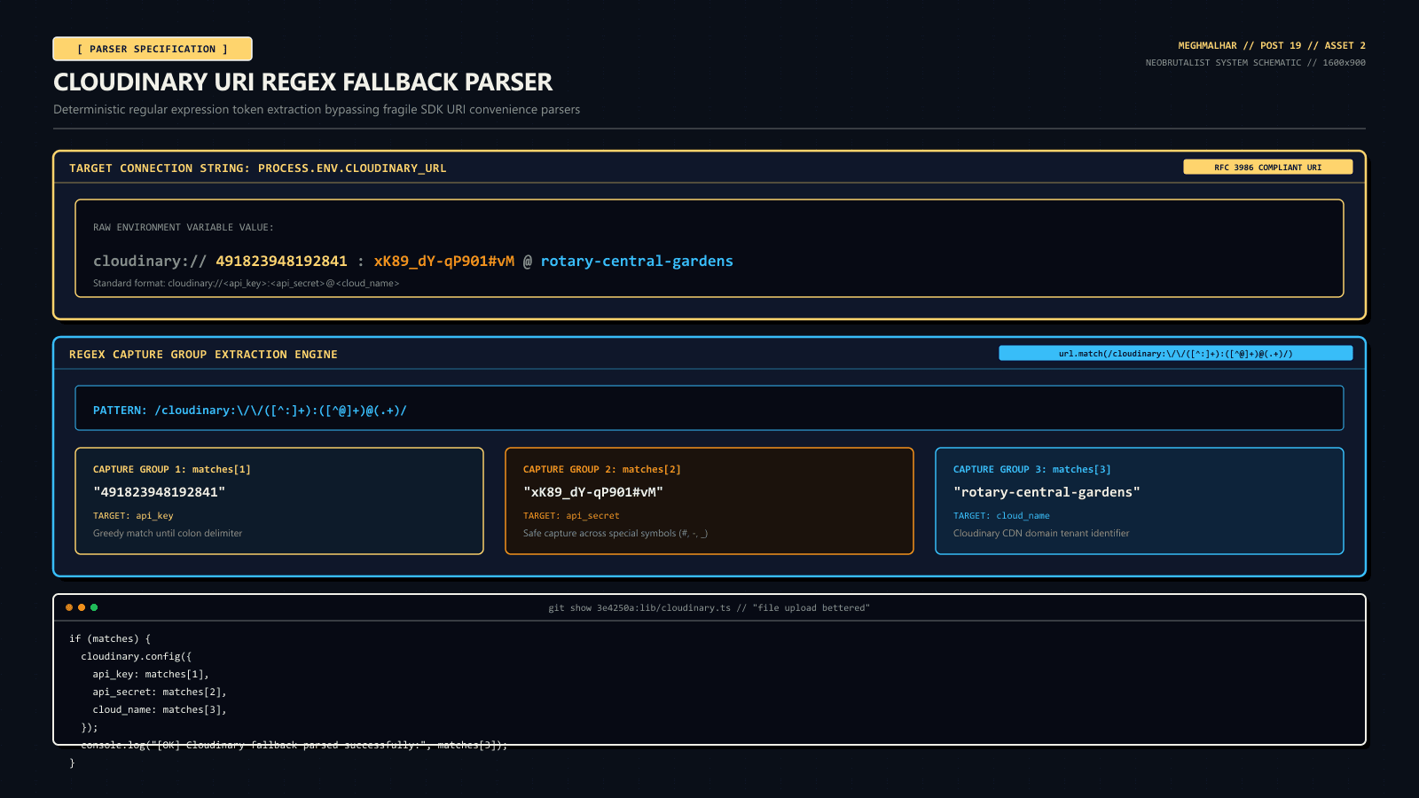Click the secret xK89_dY-qP901#vM in raw URL
This screenshot has width=1419, height=798.
click(443, 261)
